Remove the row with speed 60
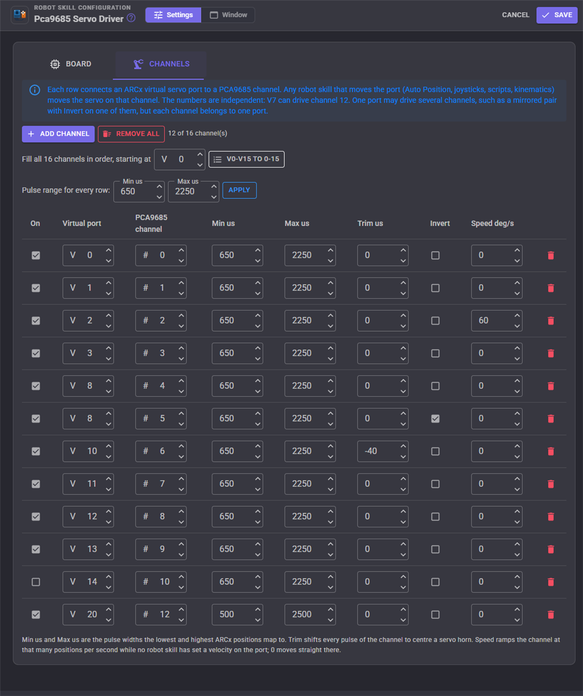Image resolution: width=583 pixels, height=696 pixels. coord(551,320)
